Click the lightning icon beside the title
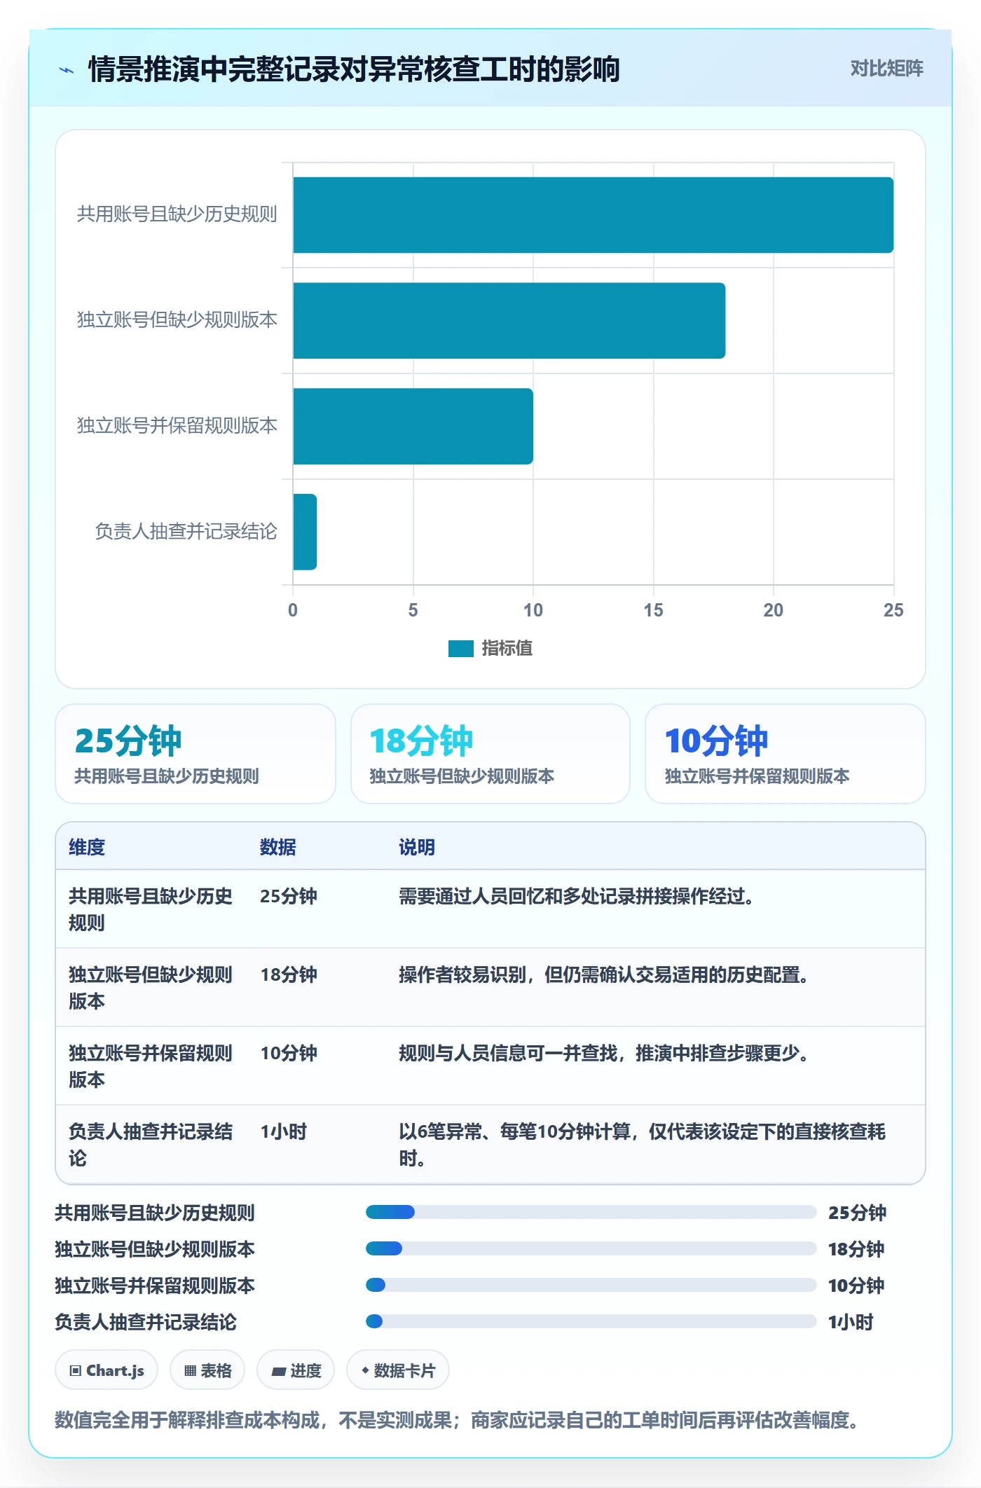 [x=67, y=70]
